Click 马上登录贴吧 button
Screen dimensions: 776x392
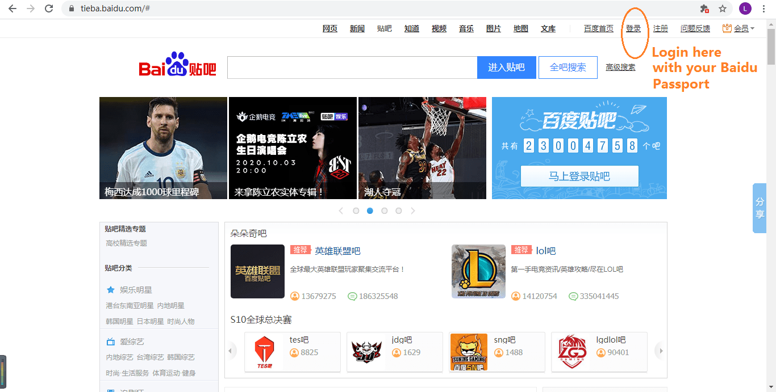click(579, 176)
